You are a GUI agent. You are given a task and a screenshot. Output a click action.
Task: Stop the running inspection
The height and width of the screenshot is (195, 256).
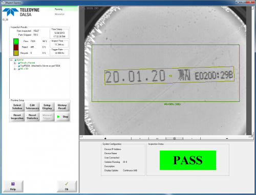pos(62,117)
